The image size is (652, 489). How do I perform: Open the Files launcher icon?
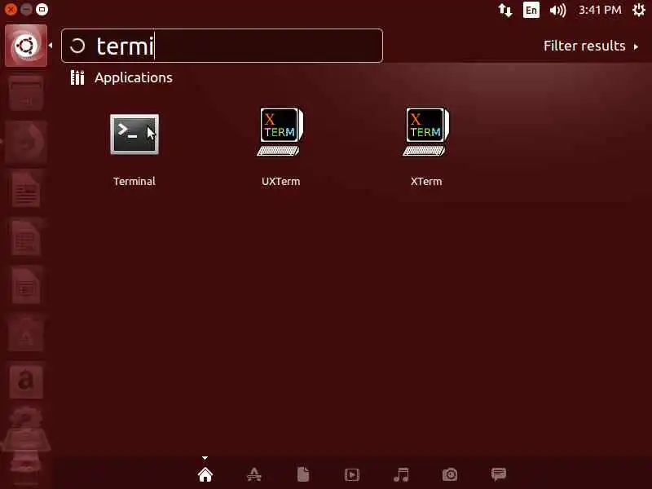26,94
